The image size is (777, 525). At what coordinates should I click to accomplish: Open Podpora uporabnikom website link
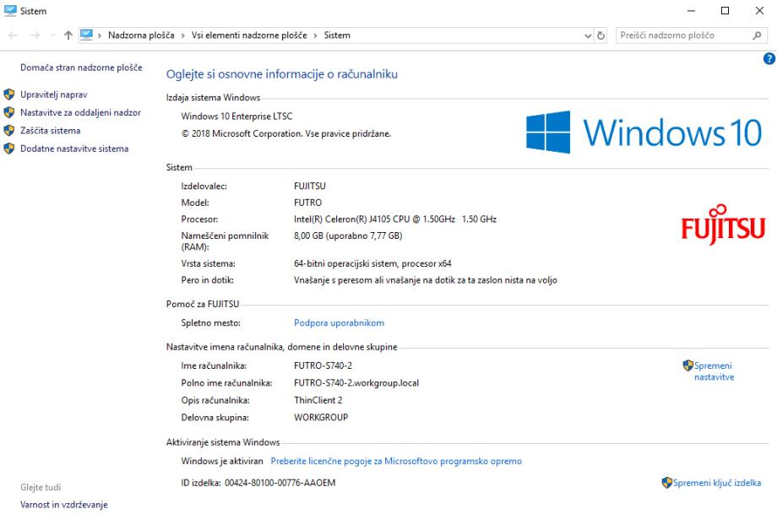pos(339,323)
